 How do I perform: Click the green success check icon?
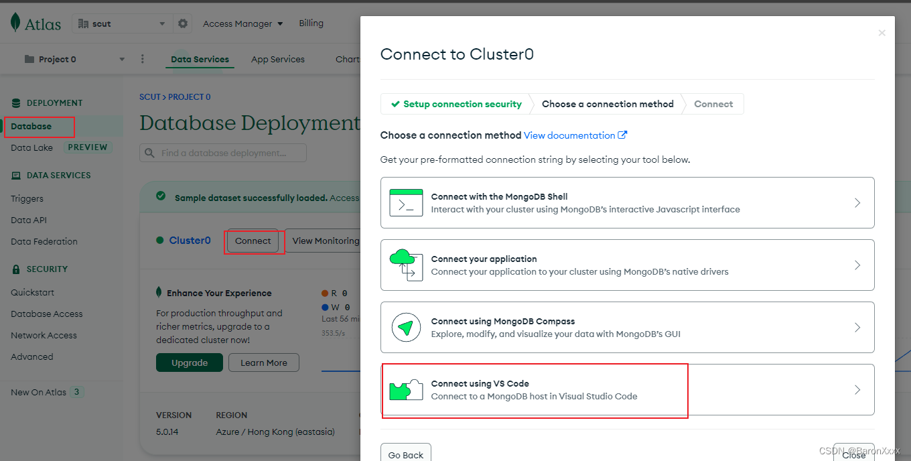(161, 196)
